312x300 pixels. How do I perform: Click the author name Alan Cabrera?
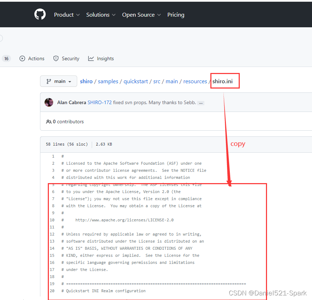pyautogui.click(x=72, y=102)
